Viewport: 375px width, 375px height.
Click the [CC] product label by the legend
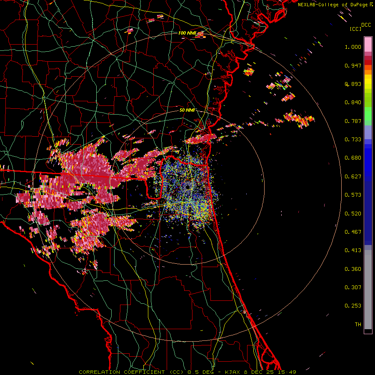(x=356, y=29)
